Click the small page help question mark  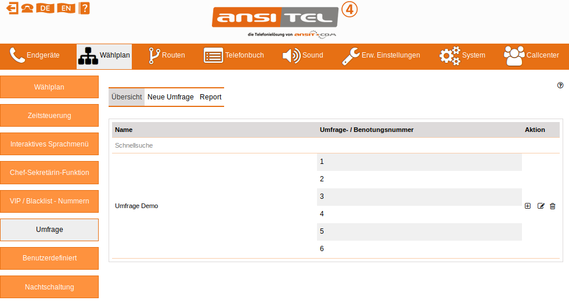[x=560, y=85]
